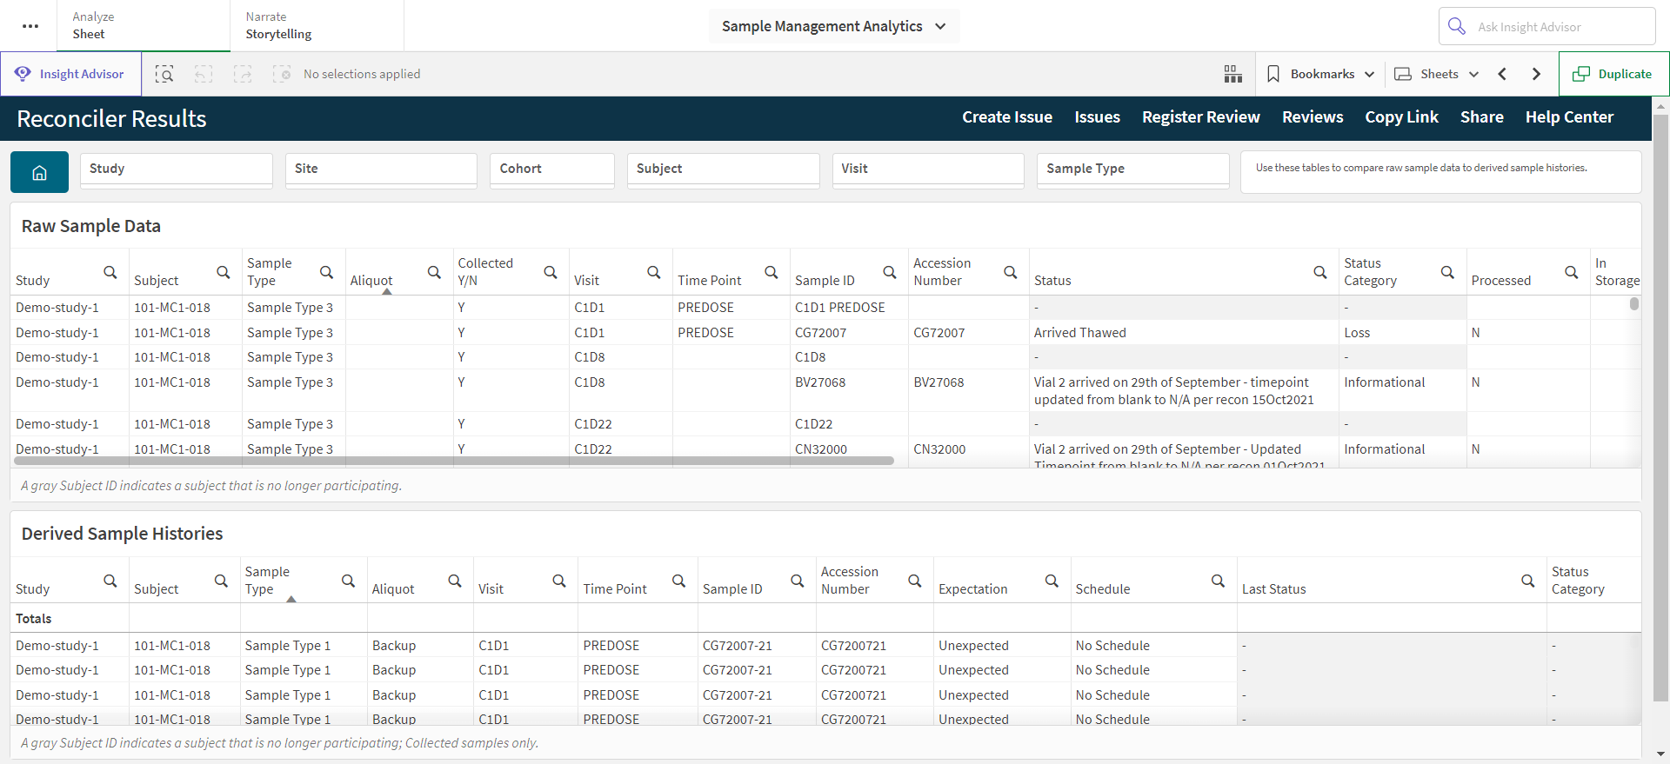1670x764 pixels.
Task: Click the Ask Insight Advisor search field
Action: point(1546,26)
